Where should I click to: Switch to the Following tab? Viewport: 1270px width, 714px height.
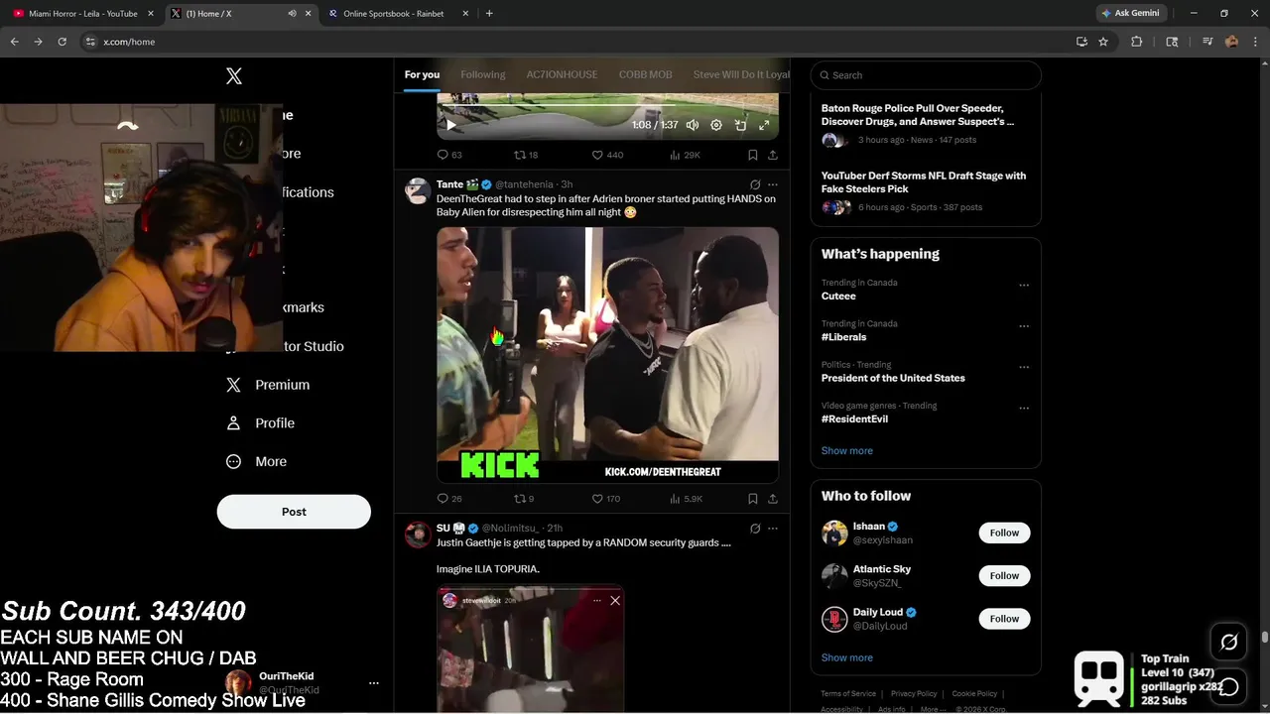[483, 74]
